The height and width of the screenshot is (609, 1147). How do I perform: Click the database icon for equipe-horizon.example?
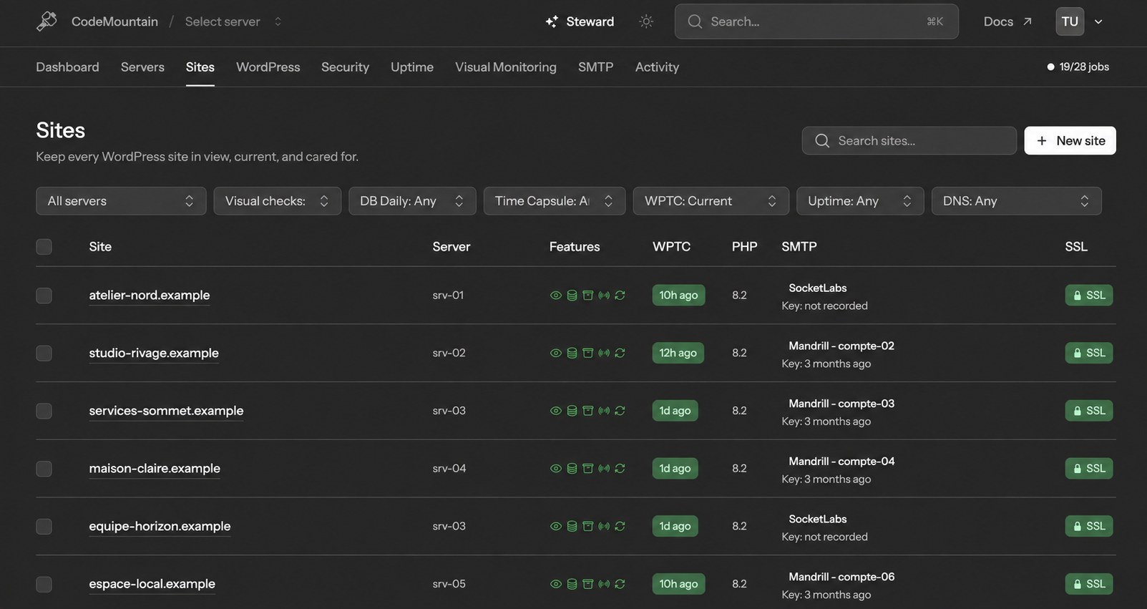[x=572, y=526]
